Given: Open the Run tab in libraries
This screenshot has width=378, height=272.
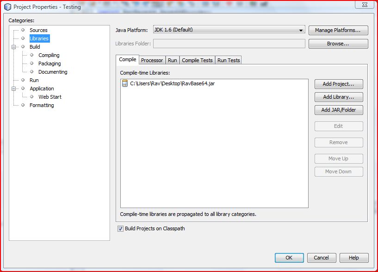Looking at the screenshot, I should [173, 60].
